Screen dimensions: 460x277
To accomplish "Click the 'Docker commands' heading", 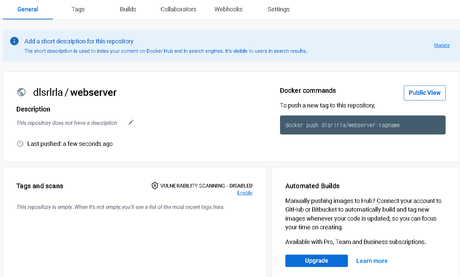I will click(x=308, y=90).
